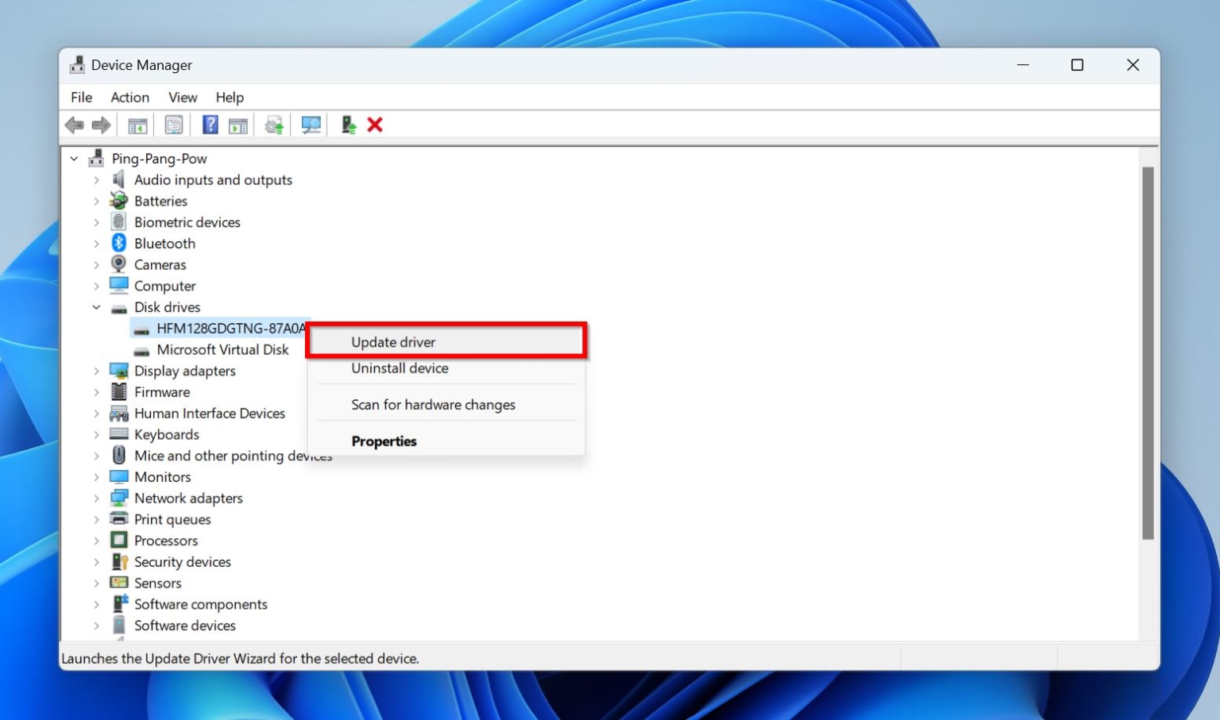Click the Properties toolbar icon
1220x720 pixels.
coord(173,125)
